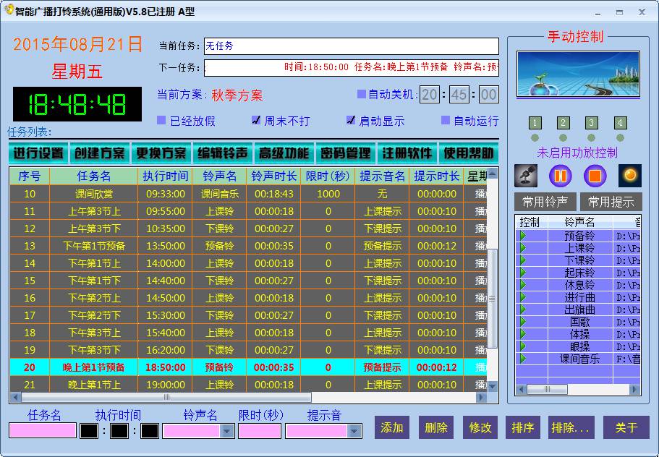The image size is (659, 457).
Task: Click the channel 3 zone button
Action: coord(591,123)
